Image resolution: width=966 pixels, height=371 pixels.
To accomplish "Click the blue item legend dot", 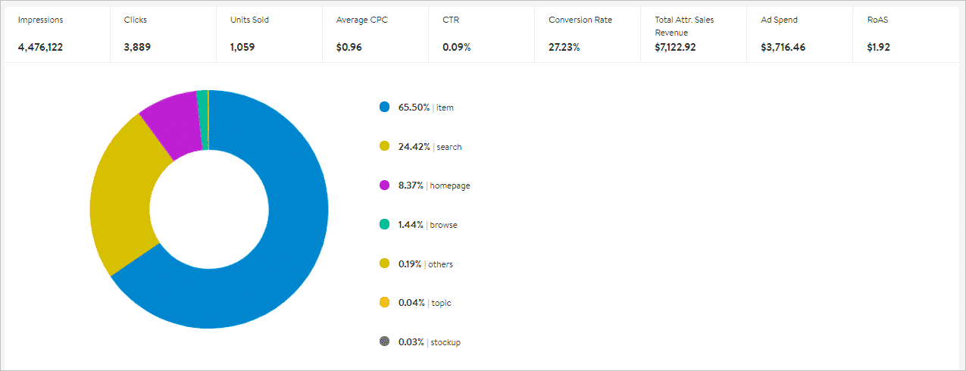I will point(384,108).
